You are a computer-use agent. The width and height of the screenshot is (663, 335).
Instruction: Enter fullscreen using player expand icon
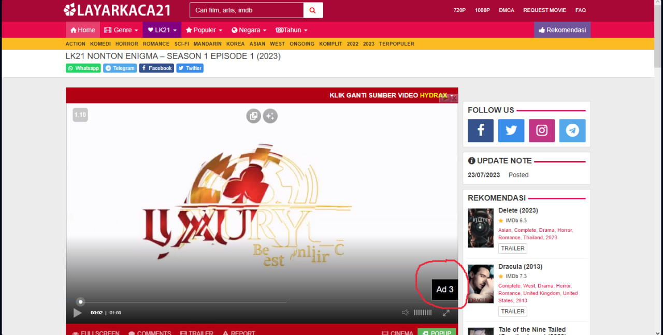click(x=446, y=313)
